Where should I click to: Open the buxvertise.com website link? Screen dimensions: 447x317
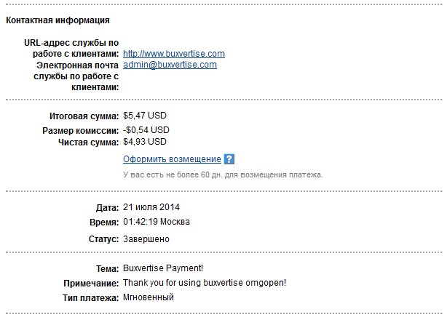click(x=173, y=54)
